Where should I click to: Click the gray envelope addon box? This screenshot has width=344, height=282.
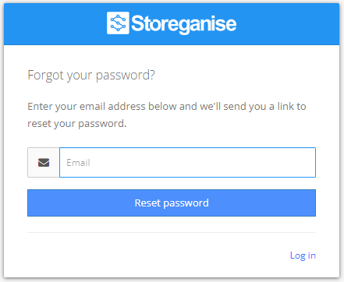pos(44,163)
